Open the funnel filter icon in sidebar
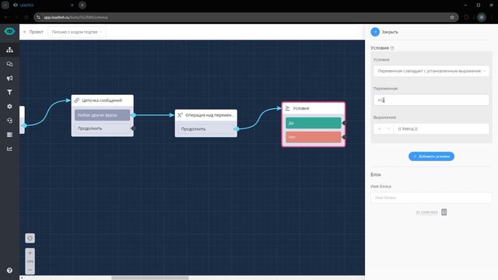 (9, 92)
